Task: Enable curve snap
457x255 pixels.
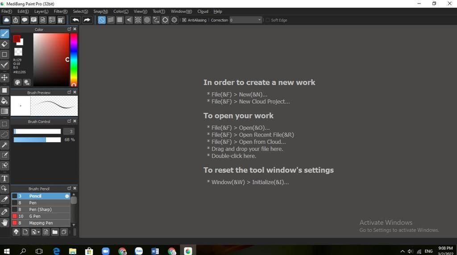Action: point(156,20)
